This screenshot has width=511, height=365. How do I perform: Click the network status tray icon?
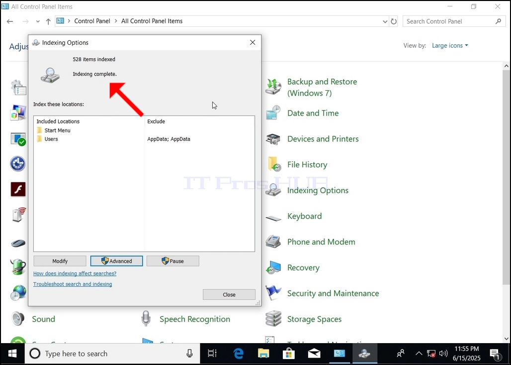coord(431,354)
